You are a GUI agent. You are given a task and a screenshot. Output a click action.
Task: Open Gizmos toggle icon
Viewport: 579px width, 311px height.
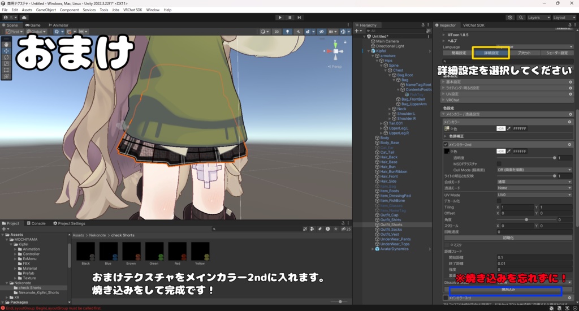coord(344,32)
